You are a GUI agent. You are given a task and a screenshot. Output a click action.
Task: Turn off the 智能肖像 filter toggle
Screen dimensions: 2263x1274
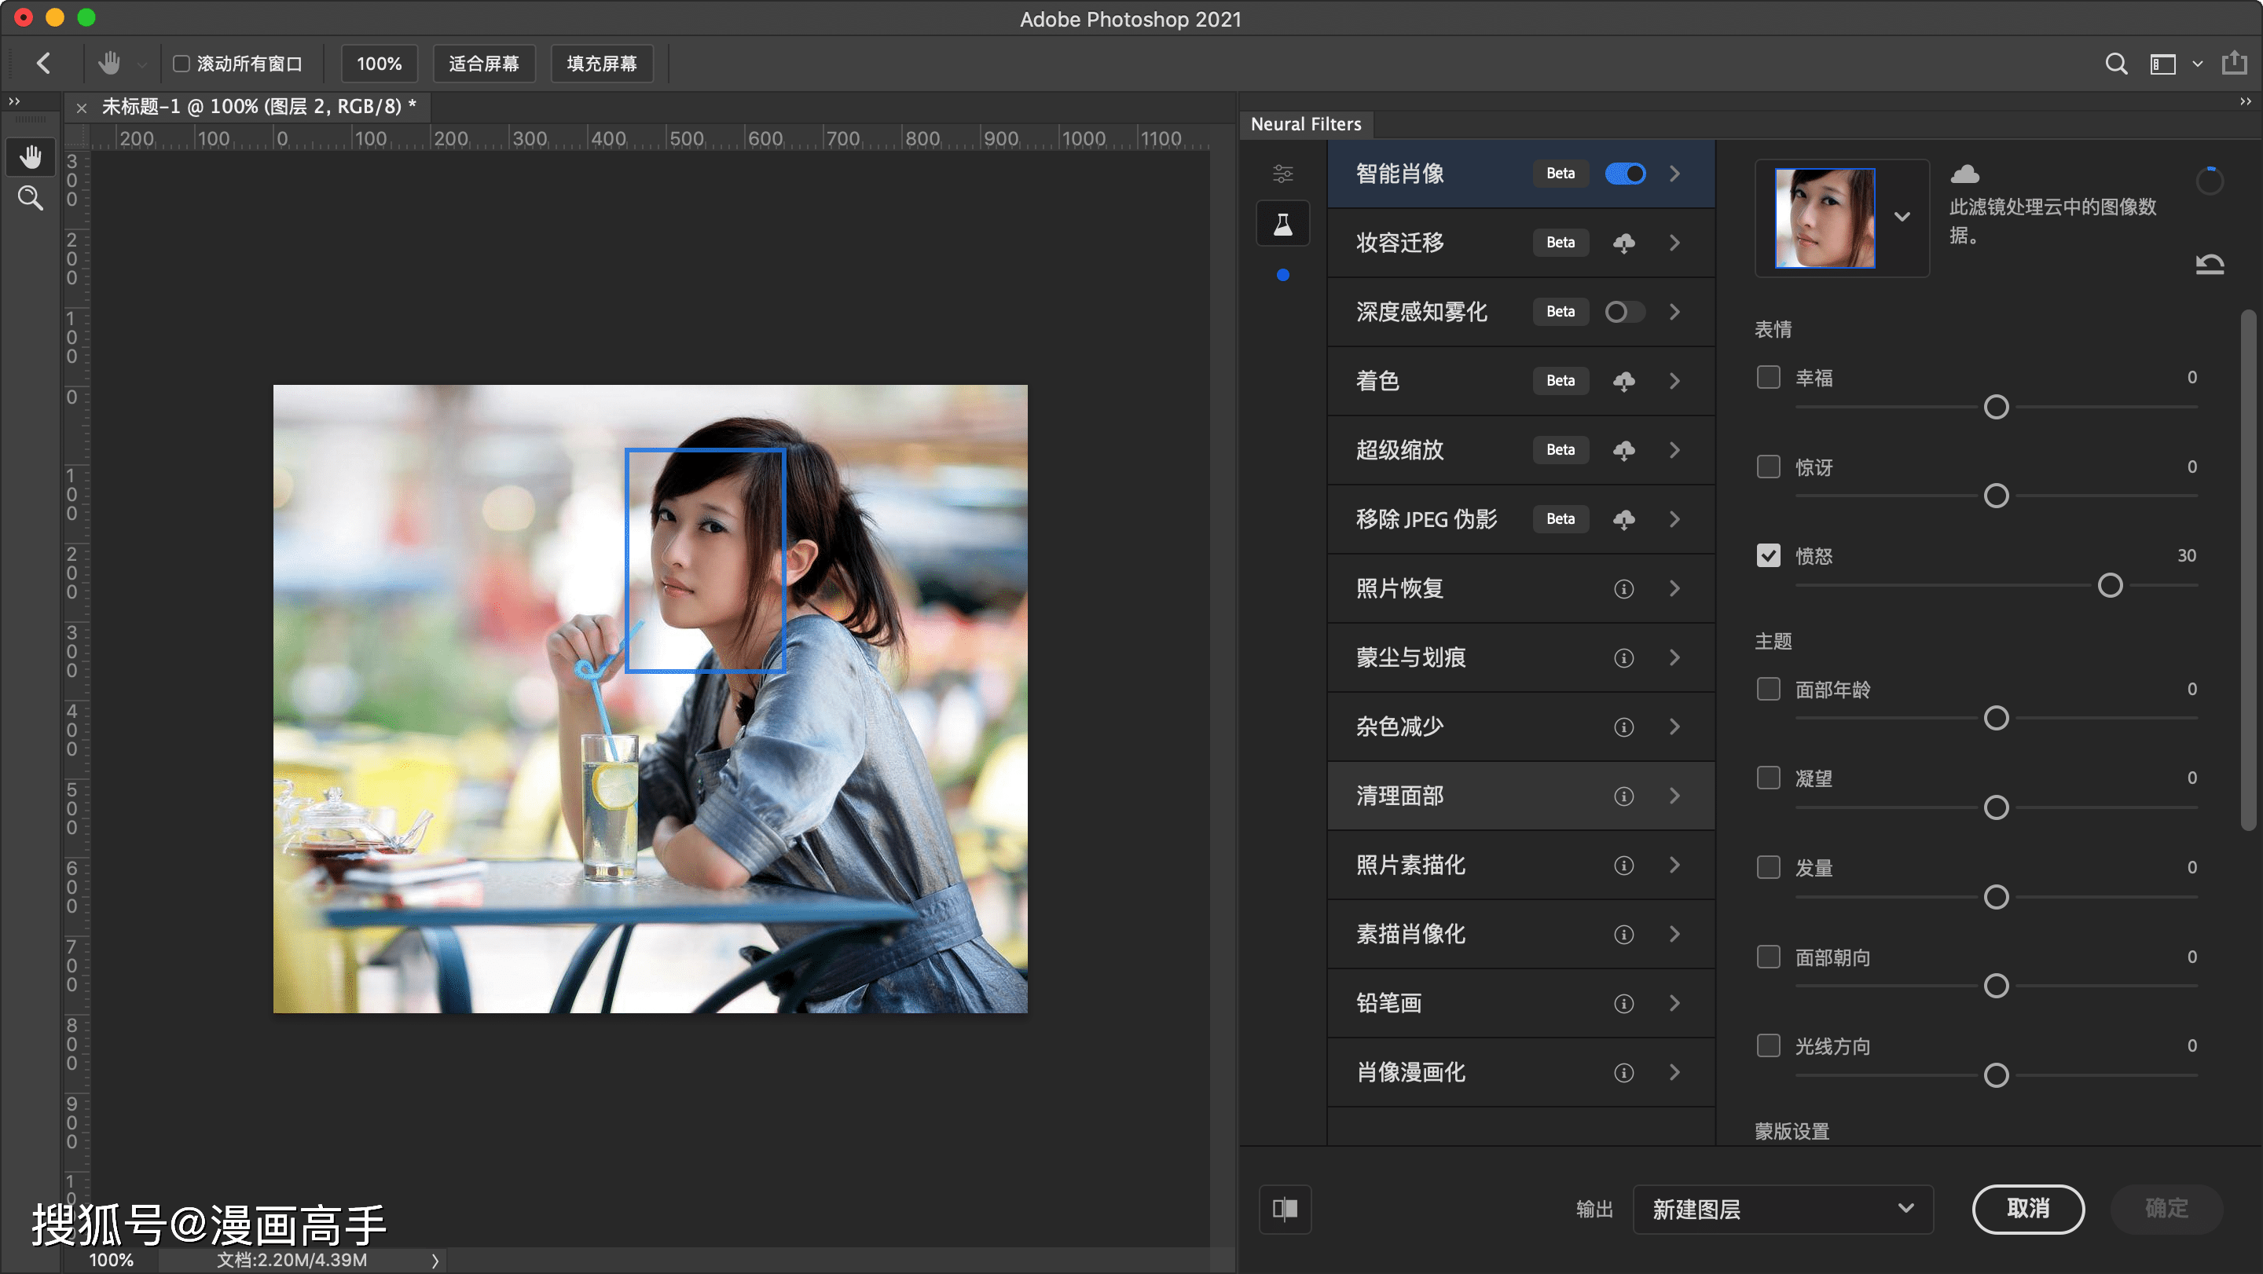pos(1625,174)
